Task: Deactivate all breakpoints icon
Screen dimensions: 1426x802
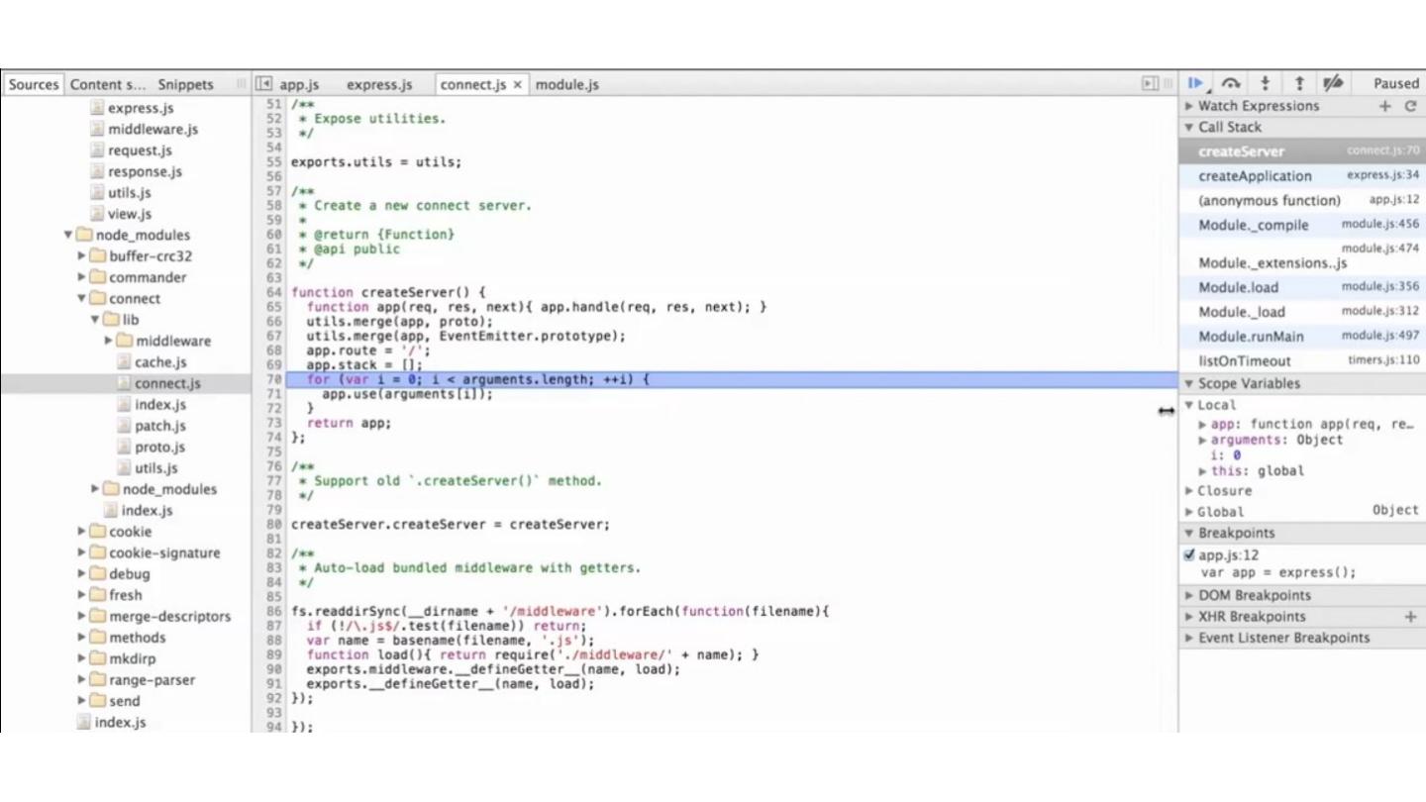Action: pos(1333,84)
